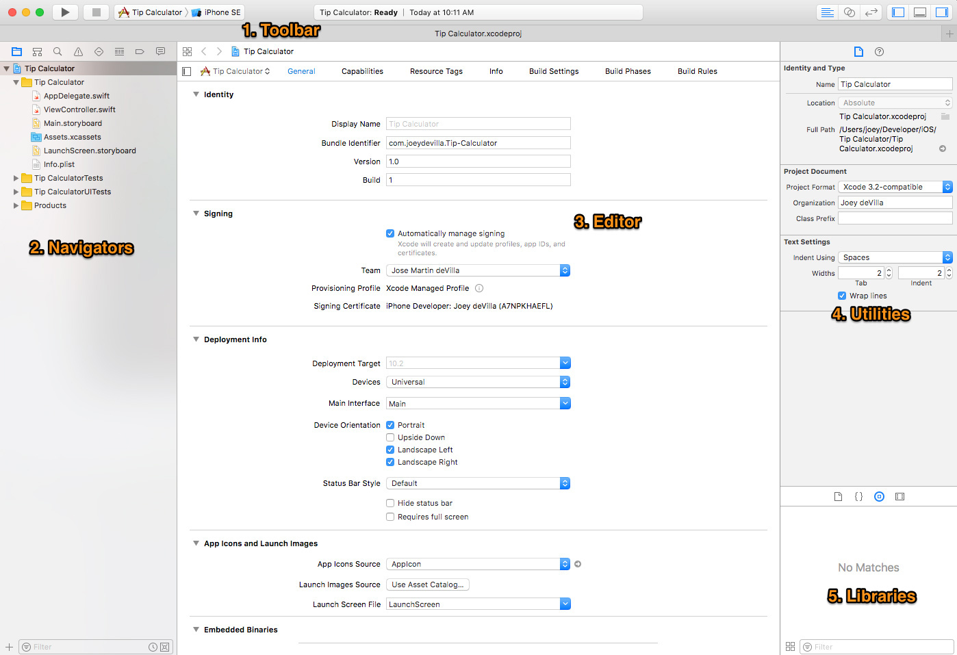Switch to the Capabilities tab
The width and height of the screenshot is (957, 655).
pos(363,71)
